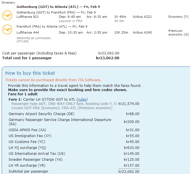Click amount kr55.00

pos(133,136)
